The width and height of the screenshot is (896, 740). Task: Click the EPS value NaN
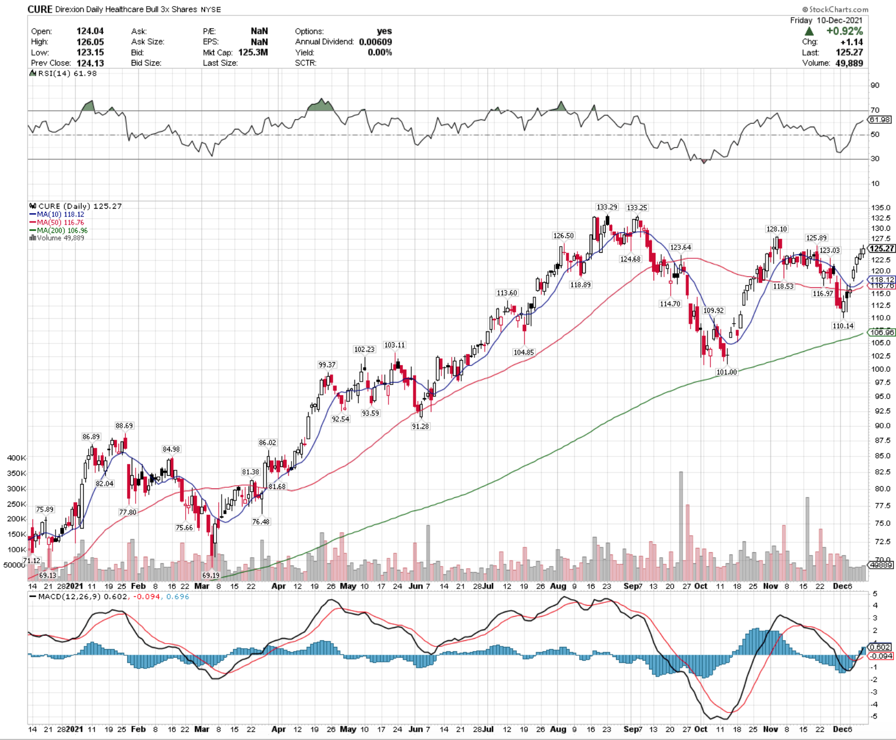pos(259,42)
